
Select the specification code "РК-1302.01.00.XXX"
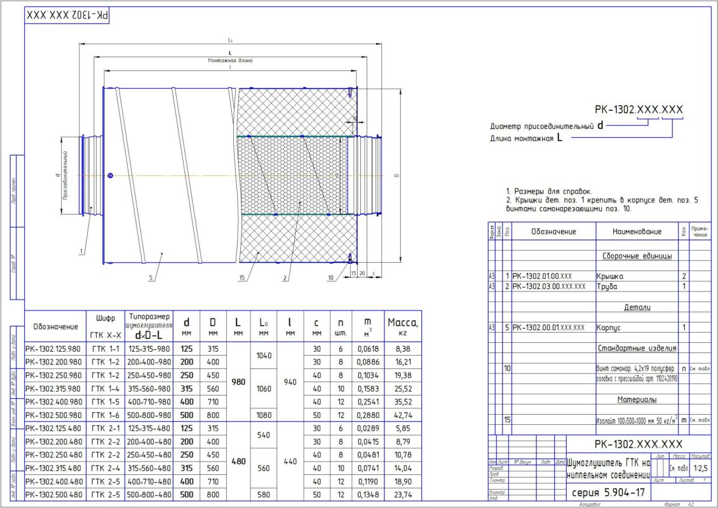click(x=542, y=276)
